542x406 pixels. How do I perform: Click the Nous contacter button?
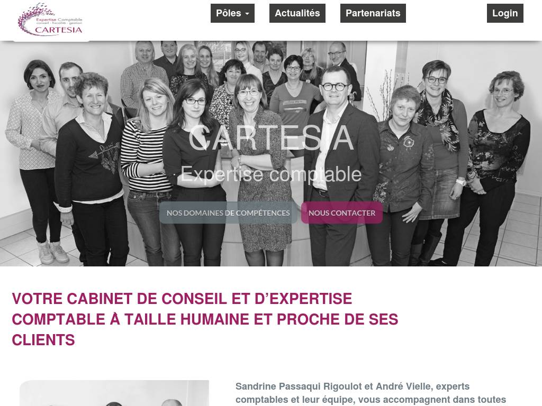(342, 213)
